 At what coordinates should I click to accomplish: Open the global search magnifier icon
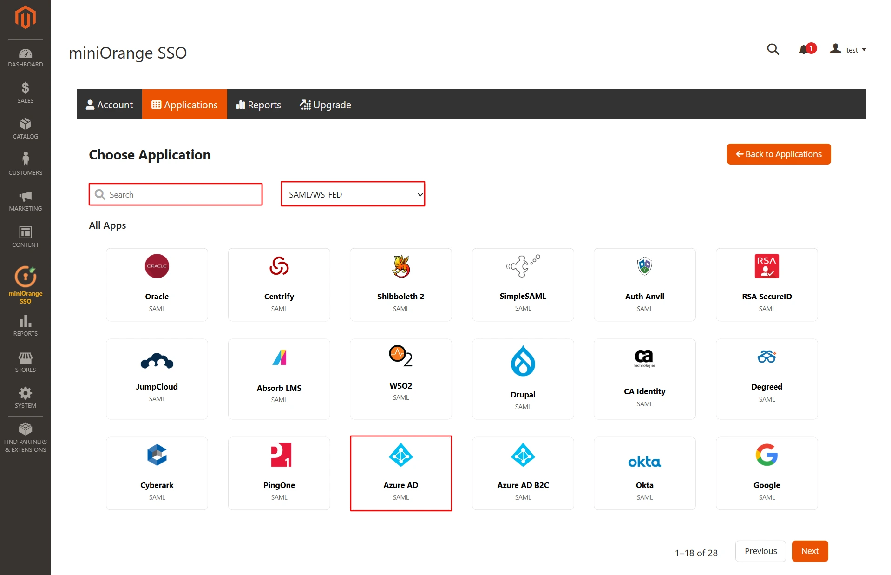click(773, 50)
